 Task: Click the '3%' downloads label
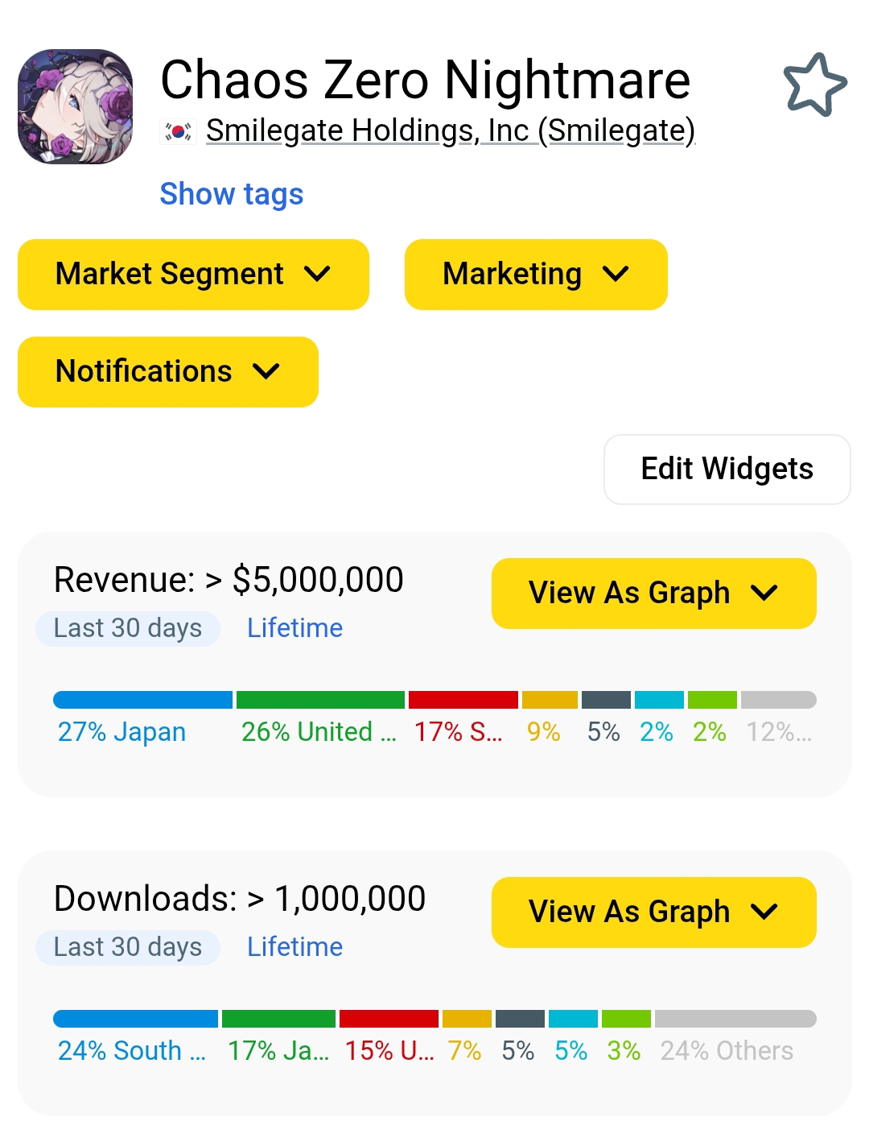tap(624, 1051)
